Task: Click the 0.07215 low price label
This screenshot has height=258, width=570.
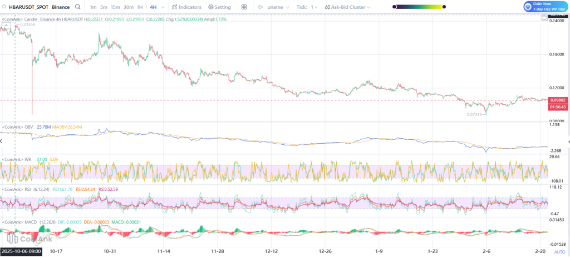Action: tap(474, 114)
